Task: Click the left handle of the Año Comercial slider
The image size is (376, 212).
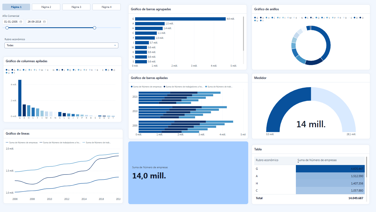Action: (7, 28)
